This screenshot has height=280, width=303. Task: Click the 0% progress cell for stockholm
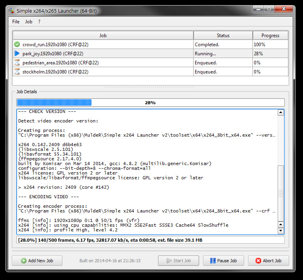pyautogui.click(x=270, y=72)
